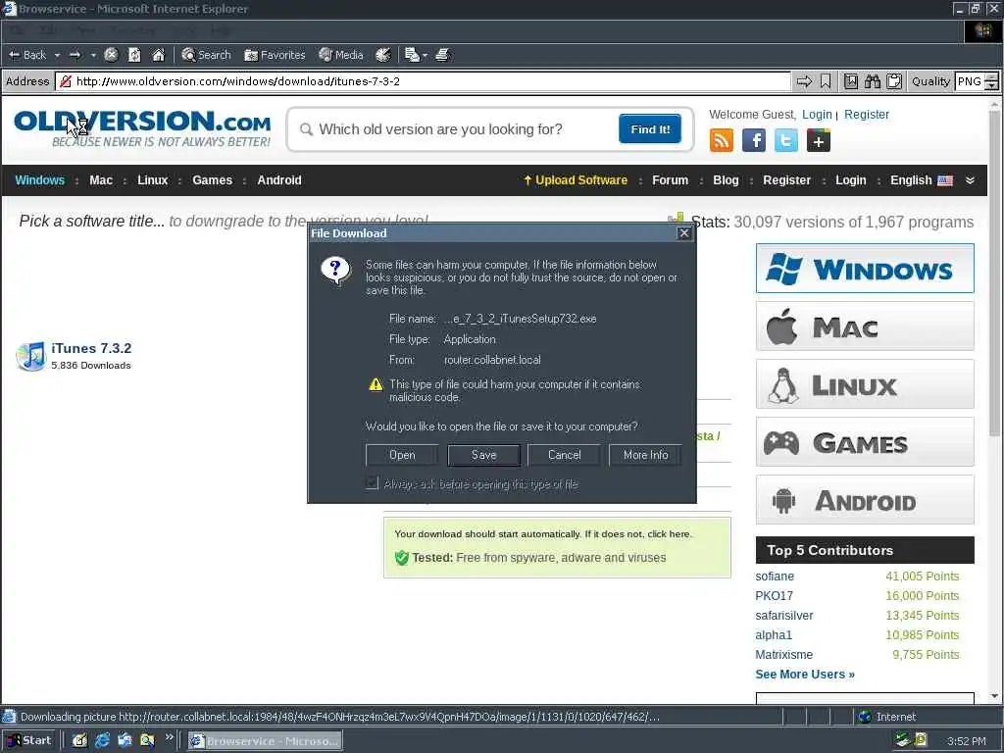1004x753 pixels.
Task: Close the File Download dialog
Action: coord(683,233)
